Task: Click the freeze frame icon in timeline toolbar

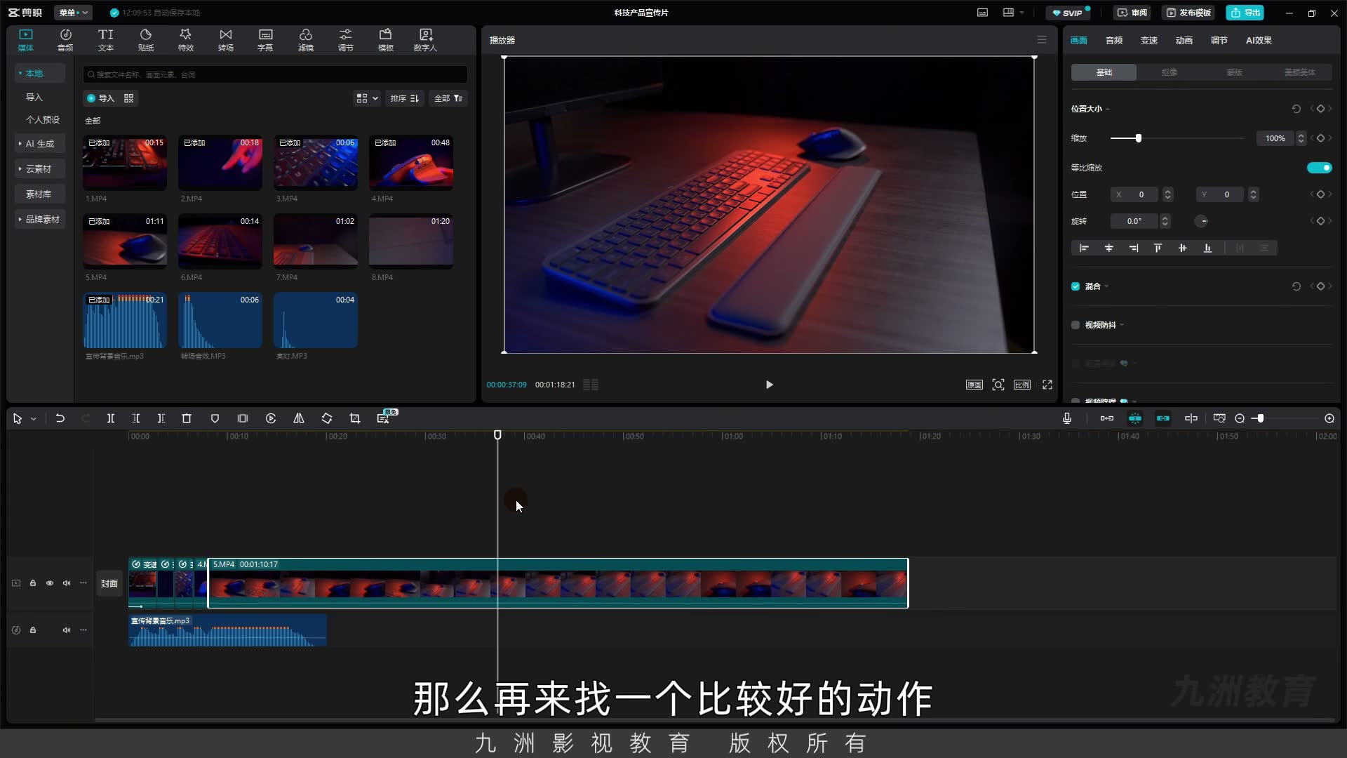Action: click(x=243, y=418)
